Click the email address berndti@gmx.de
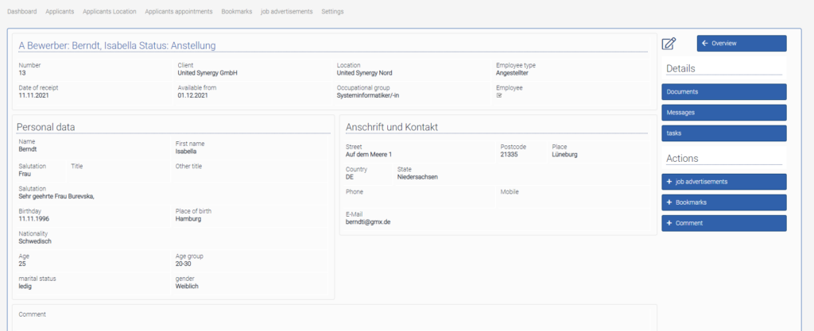Screen dimensions: 814x331 pos(368,222)
